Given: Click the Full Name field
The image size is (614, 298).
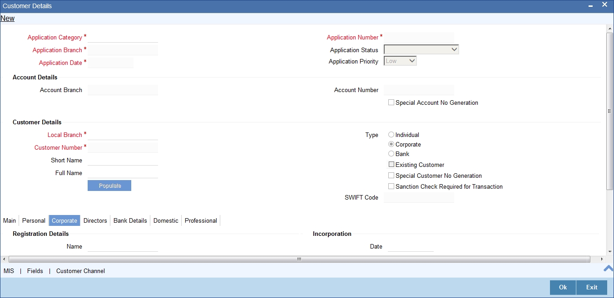Looking at the screenshot, I should coord(123,173).
